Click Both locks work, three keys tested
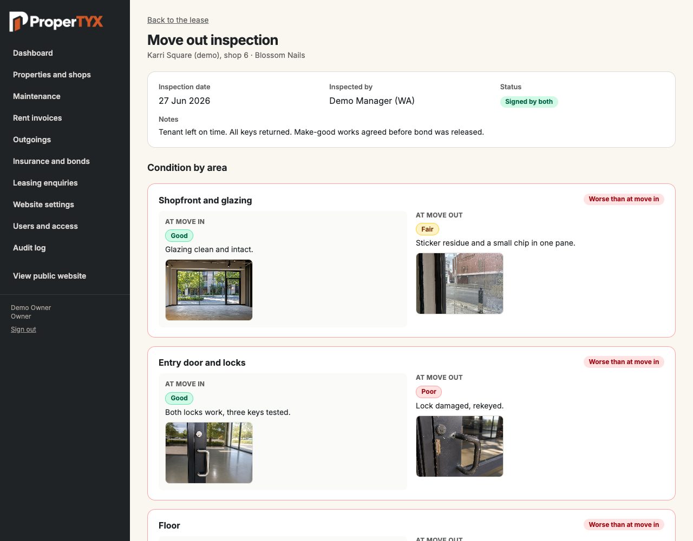 coord(228,412)
